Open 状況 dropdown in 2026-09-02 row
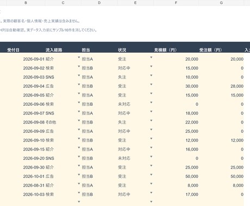This screenshot has width=250, height=206. [151, 66]
